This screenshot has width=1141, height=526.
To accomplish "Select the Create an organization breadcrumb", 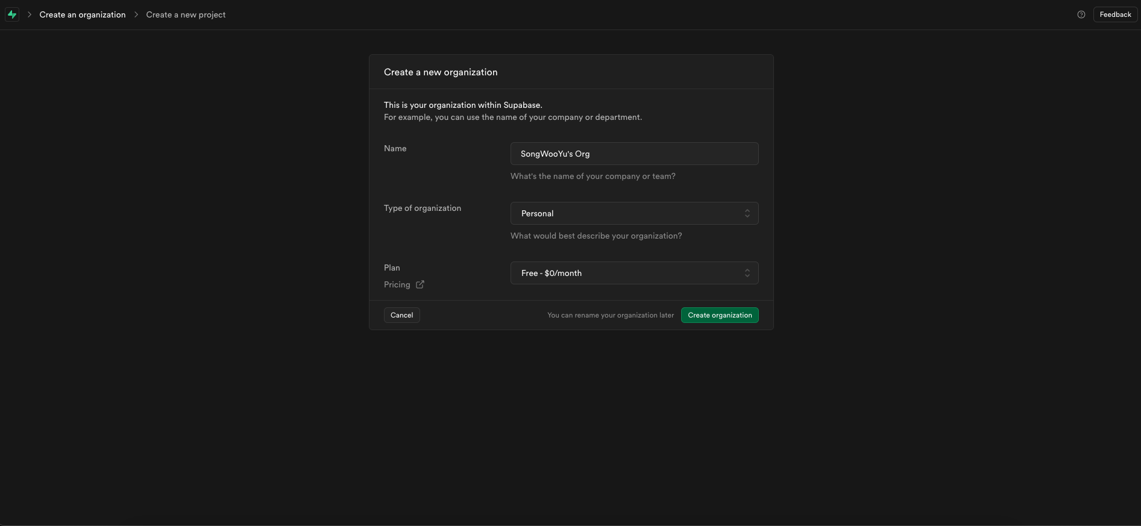I will 83,14.
